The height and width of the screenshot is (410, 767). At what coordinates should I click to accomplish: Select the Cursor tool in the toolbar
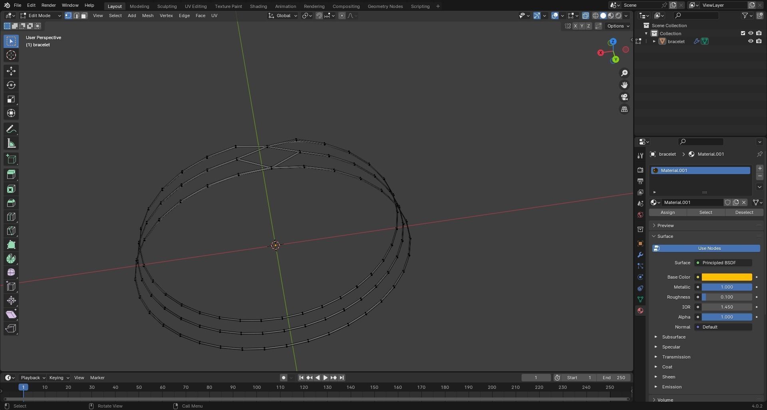tap(11, 55)
